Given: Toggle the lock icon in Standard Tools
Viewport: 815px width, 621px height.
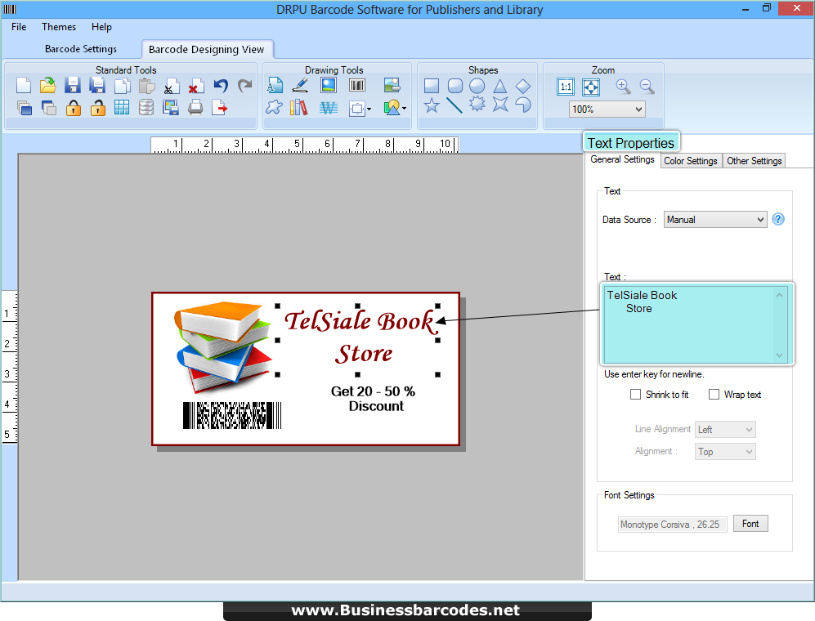Looking at the screenshot, I should point(73,107).
